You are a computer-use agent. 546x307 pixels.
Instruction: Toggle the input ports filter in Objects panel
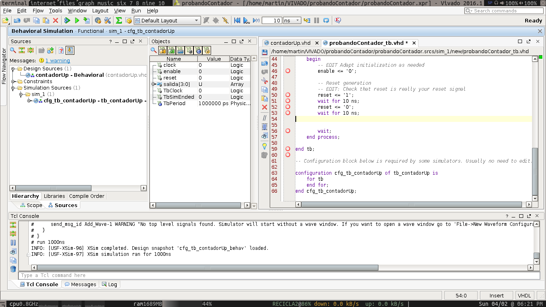click(x=162, y=50)
